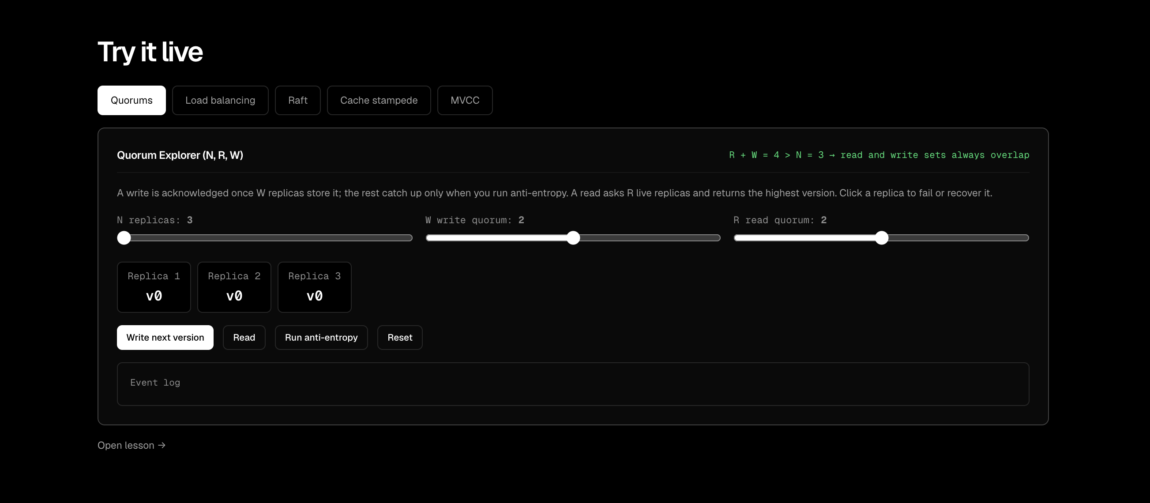Switch to the Cache stampede tab

[x=379, y=101]
